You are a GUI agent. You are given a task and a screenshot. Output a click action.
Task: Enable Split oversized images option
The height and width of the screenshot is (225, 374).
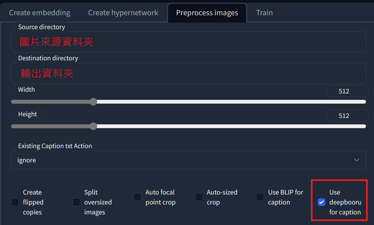tap(76, 202)
